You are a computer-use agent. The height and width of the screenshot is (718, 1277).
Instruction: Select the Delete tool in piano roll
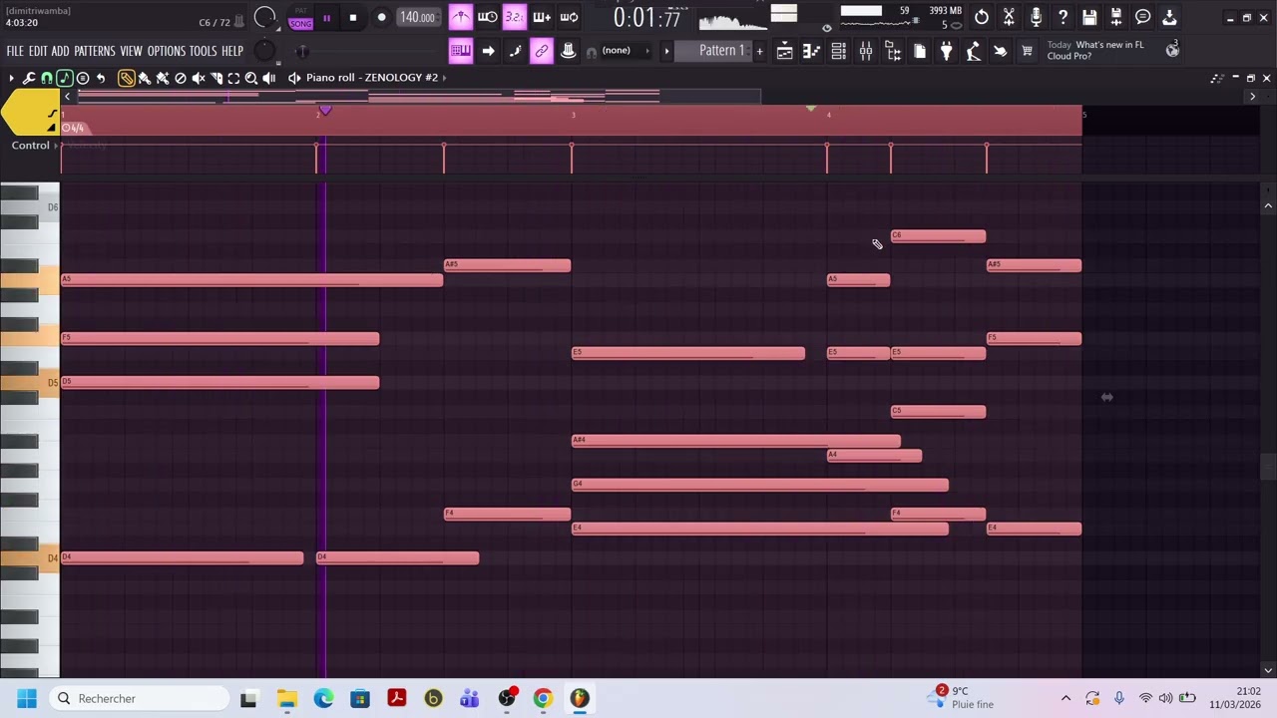click(x=181, y=78)
